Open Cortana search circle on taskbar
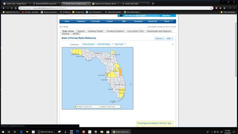238x134 pixels. [x=9, y=132]
